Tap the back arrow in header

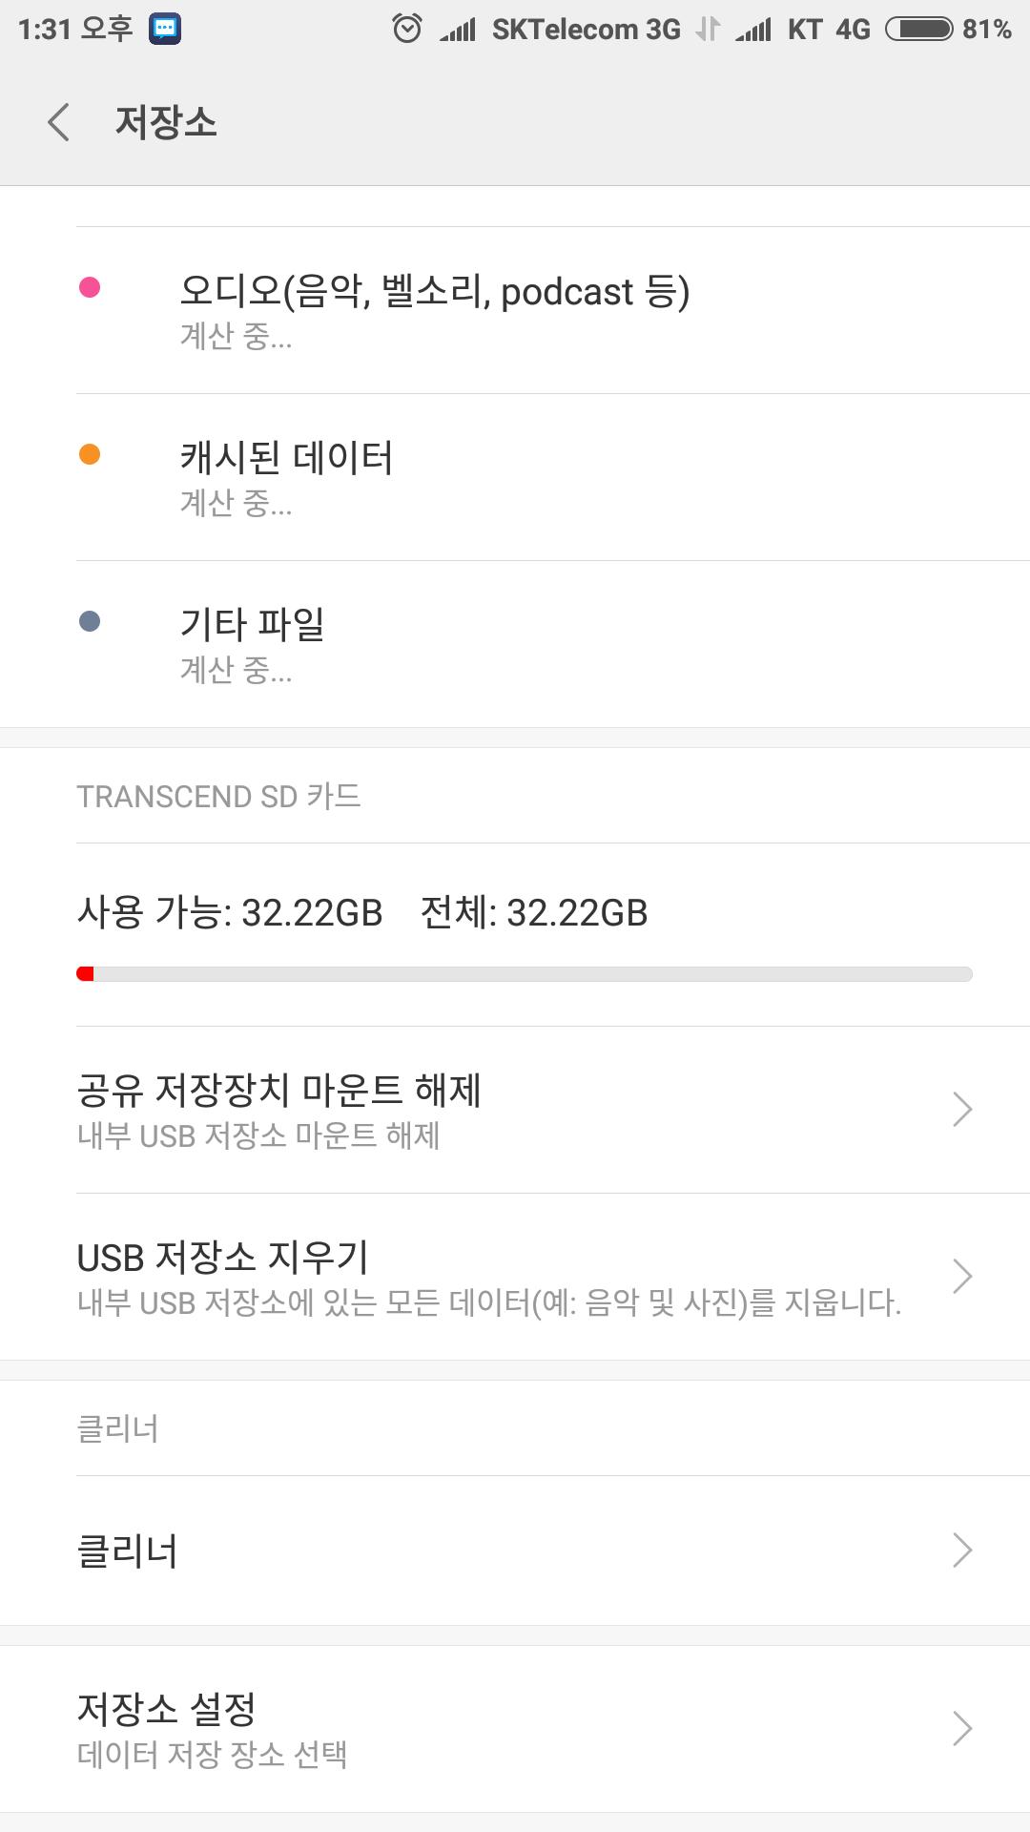tap(59, 123)
